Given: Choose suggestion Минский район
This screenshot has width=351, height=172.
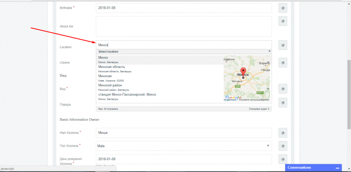Looking at the screenshot, I should tap(160, 88).
